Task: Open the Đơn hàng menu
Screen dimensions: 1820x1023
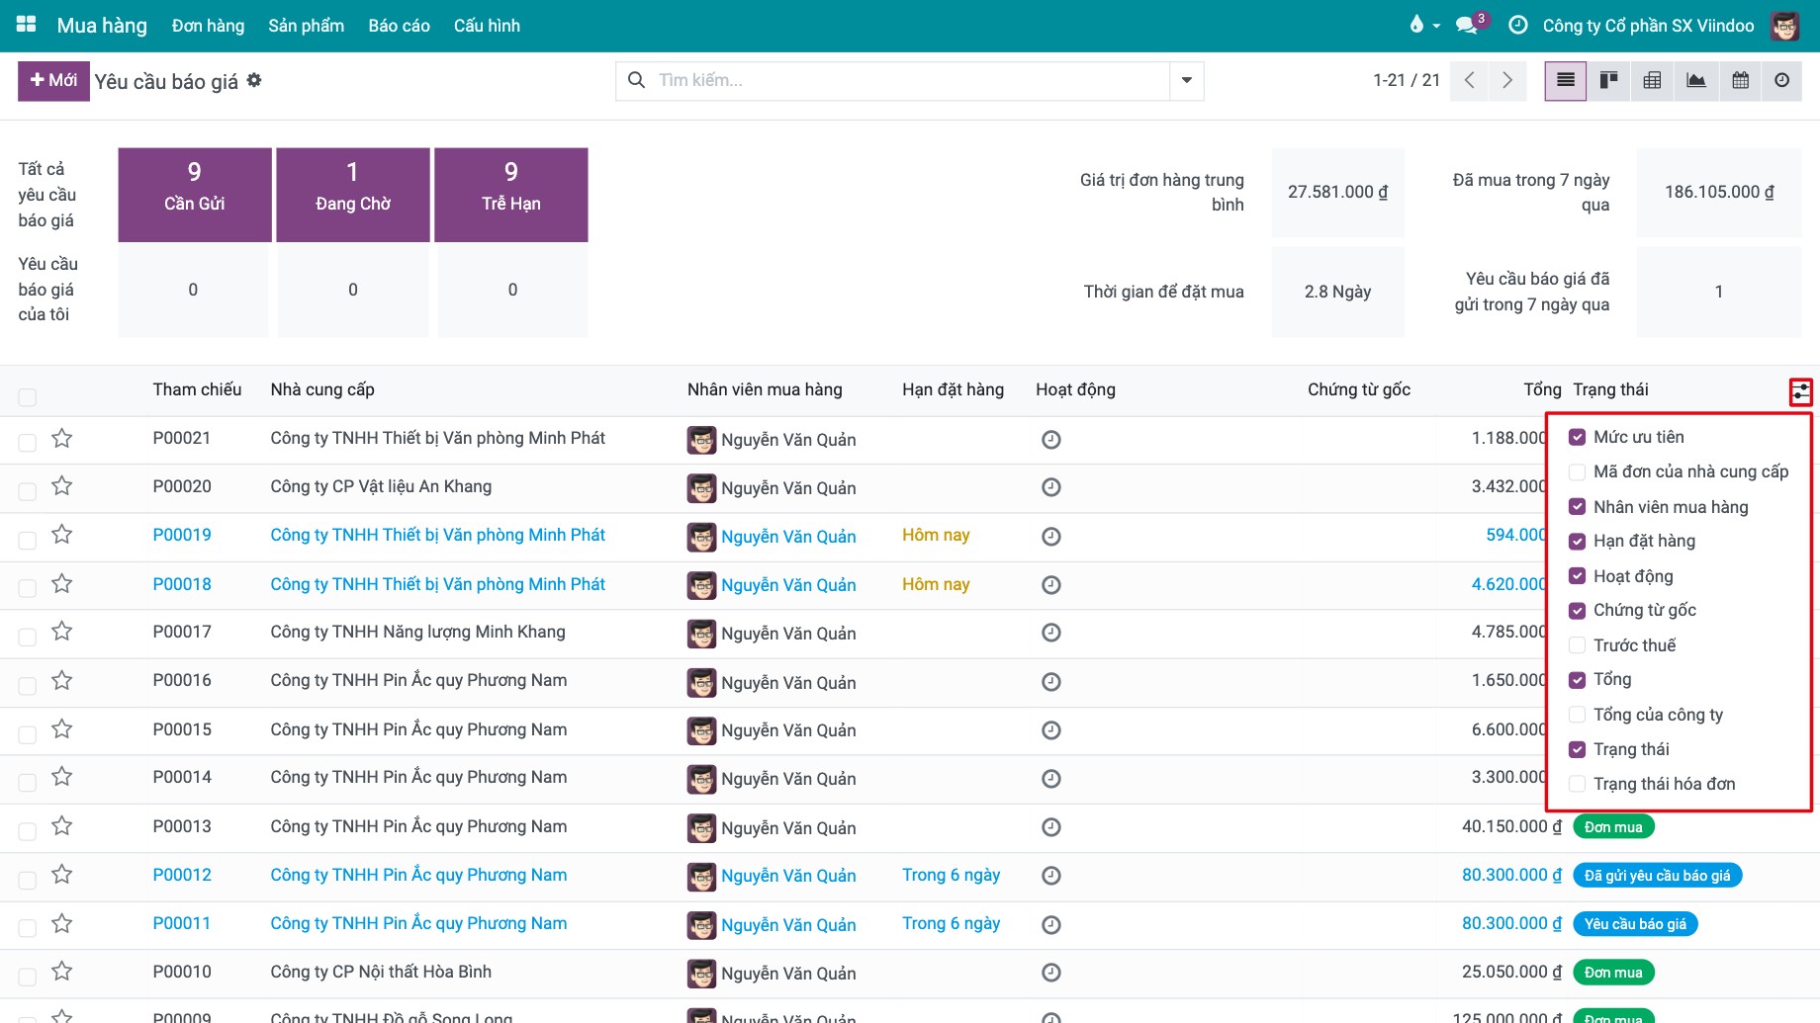Action: click(208, 26)
